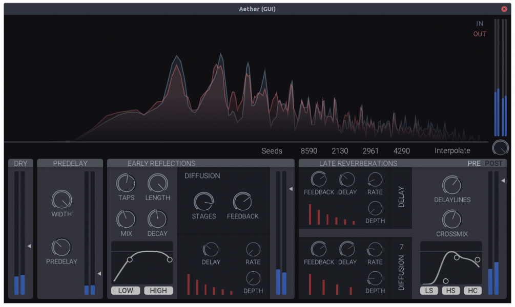This screenshot has width=515, height=307.
Task: Click the CROSSMIX knob
Action: coord(451,219)
